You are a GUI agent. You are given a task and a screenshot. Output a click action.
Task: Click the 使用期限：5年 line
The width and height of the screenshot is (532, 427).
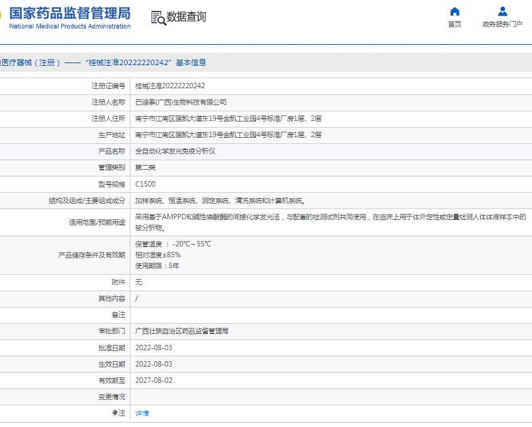point(157,265)
